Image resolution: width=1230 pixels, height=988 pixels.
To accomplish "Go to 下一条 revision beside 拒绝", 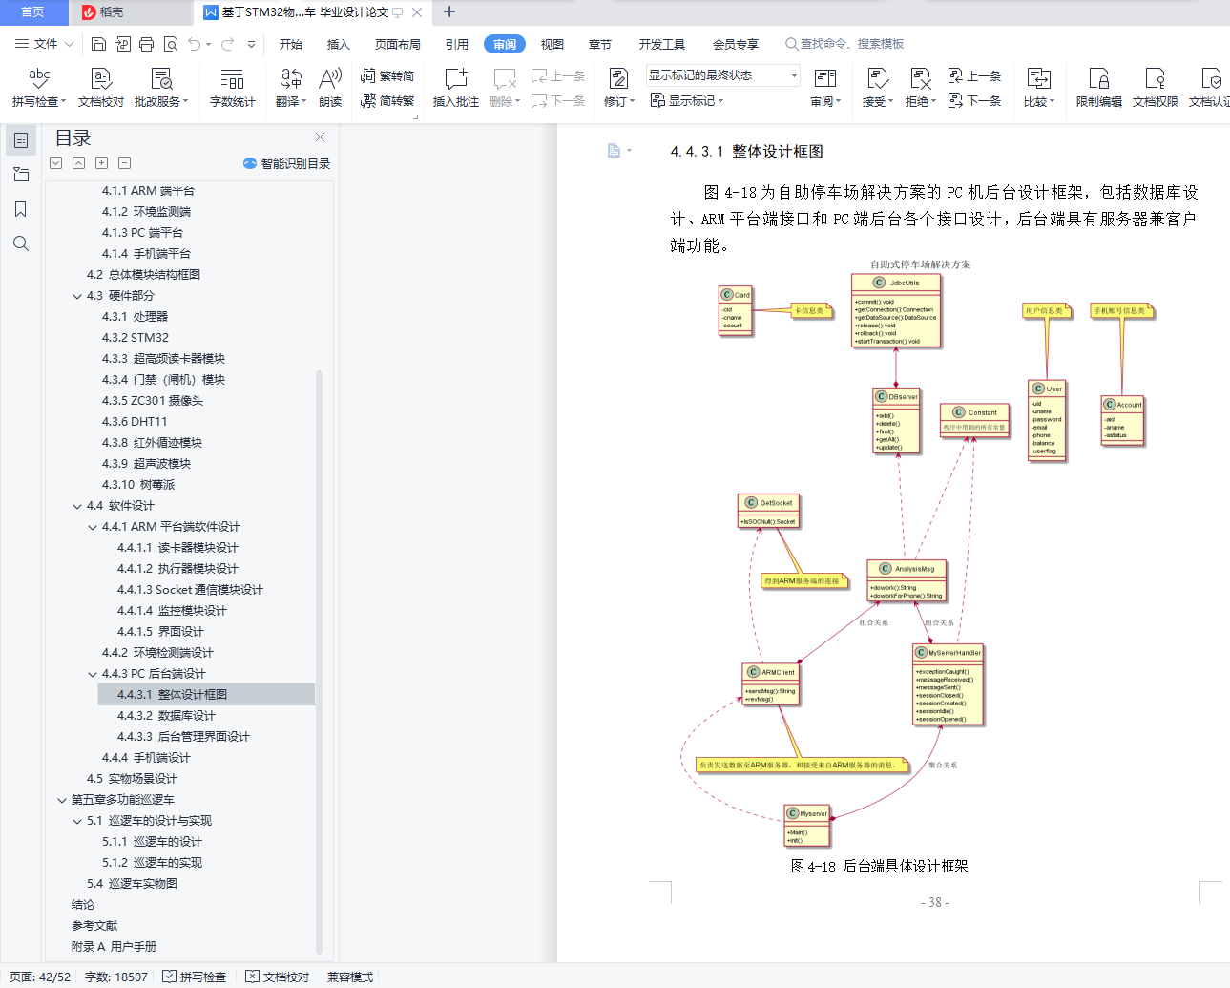I will [974, 100].
